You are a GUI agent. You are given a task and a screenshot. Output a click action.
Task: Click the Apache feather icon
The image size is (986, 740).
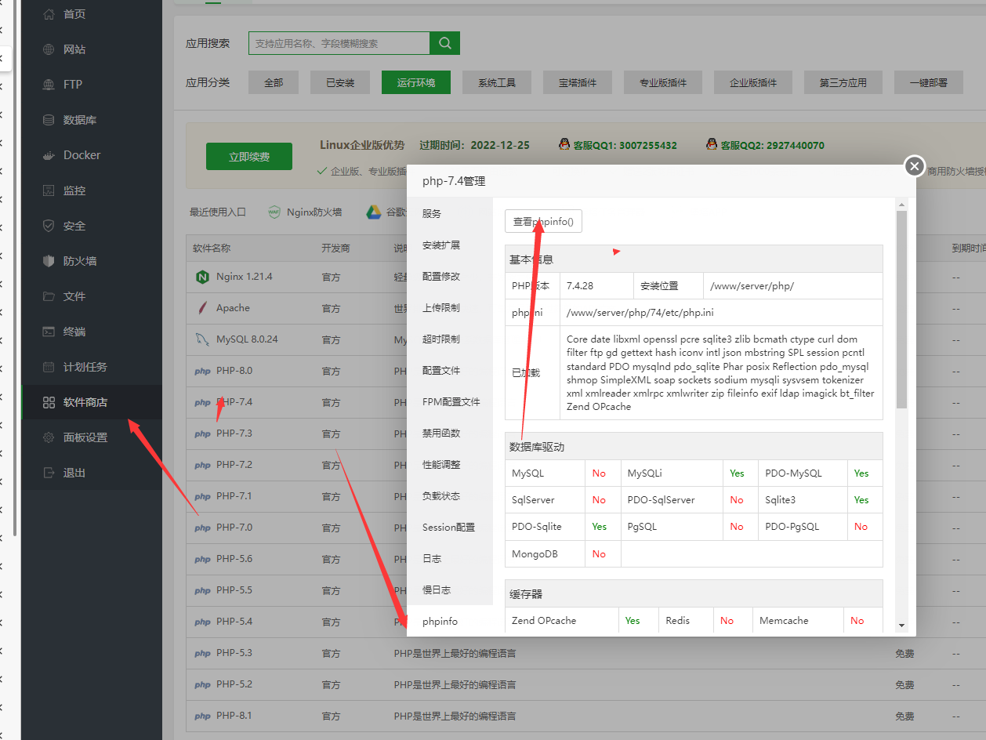click(x=202, y=308)
